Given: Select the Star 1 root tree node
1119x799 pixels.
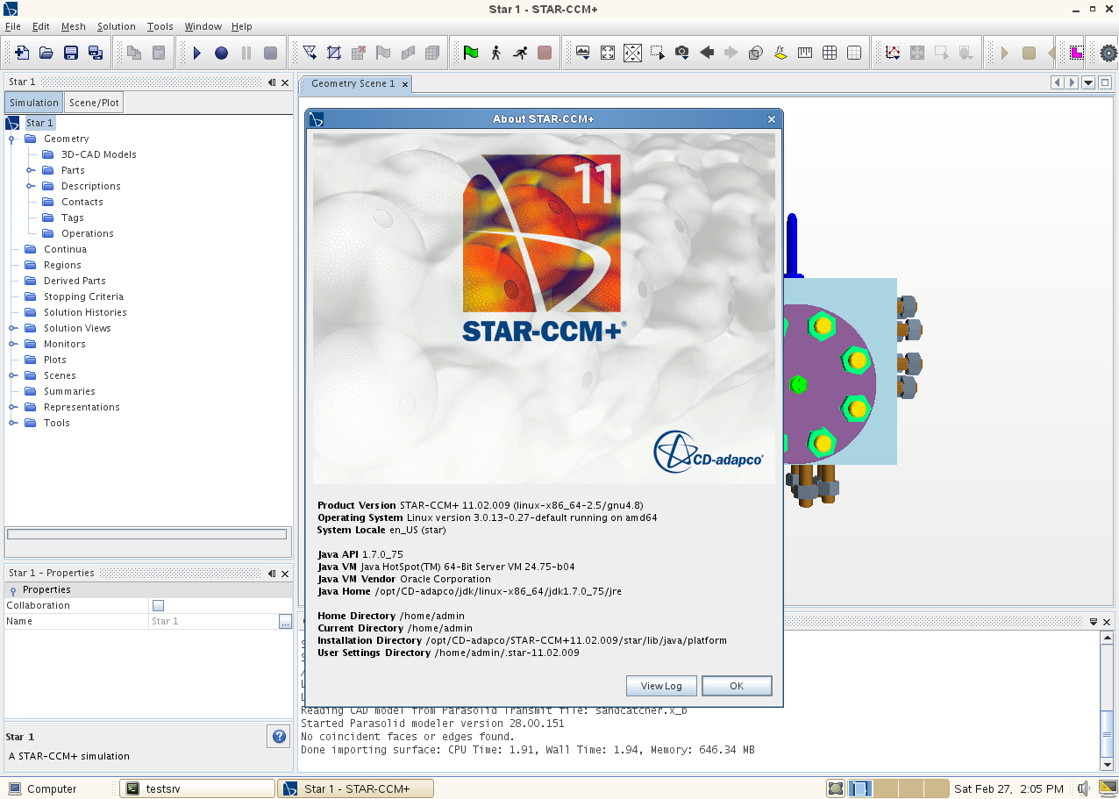Looking at the screenshot, I should [39, 123].
